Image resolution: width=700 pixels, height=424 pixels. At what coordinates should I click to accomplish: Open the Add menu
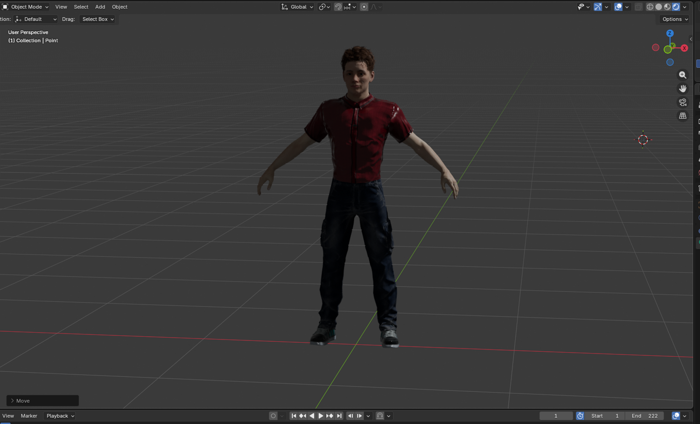(x=100, y=7)
